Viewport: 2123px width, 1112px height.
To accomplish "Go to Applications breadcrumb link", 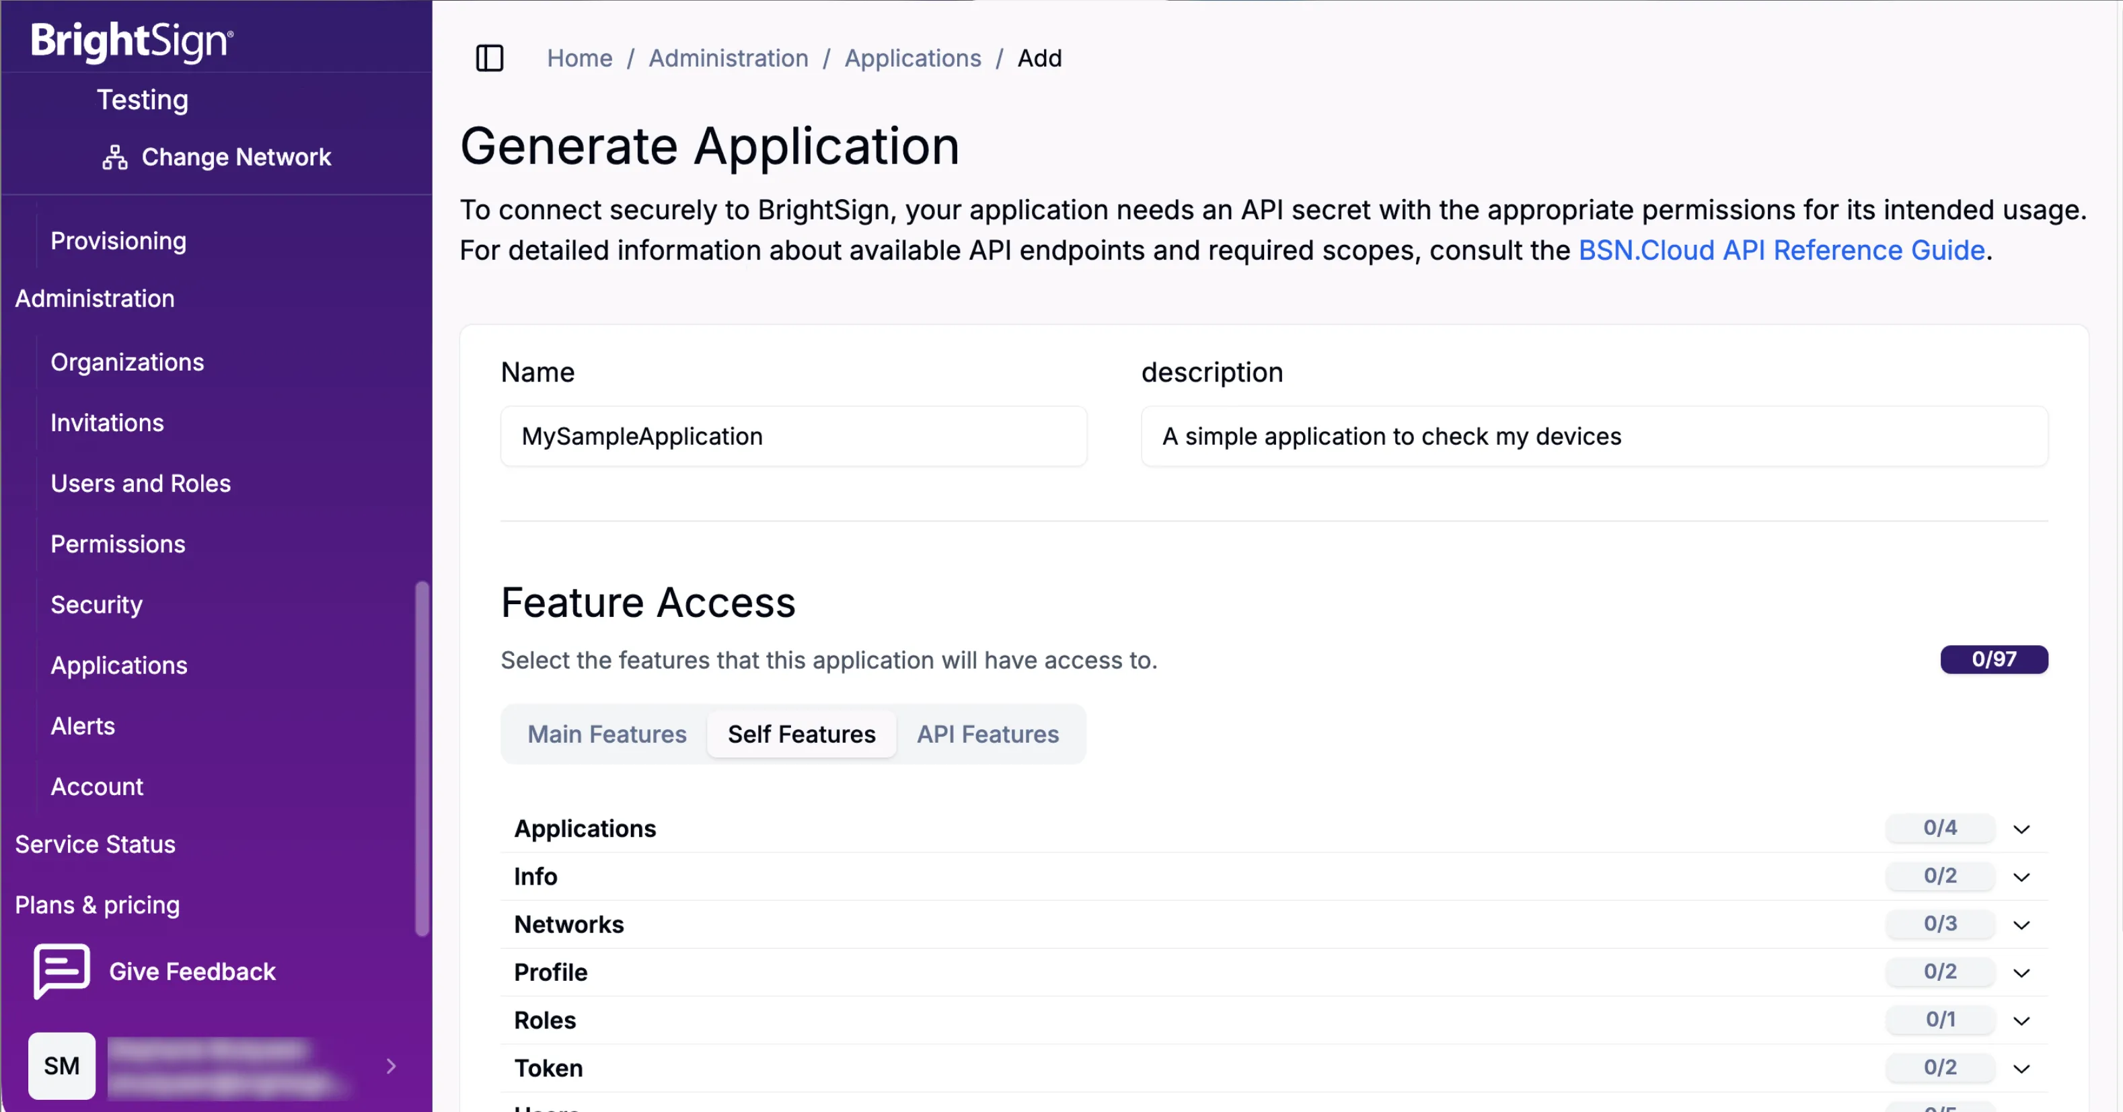I will tap(912, 58).
